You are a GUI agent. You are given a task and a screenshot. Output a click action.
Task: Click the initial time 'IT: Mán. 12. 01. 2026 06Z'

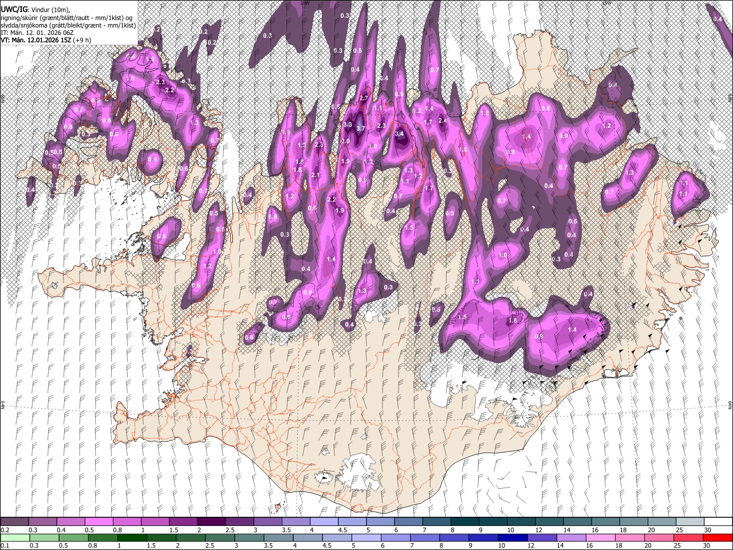(x=37, y=33)
